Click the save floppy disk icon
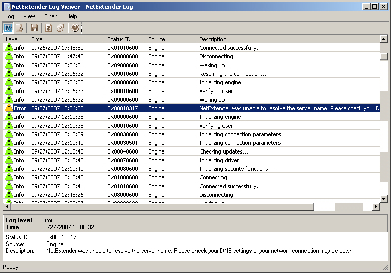The image size is (391, 273). tap(34, 28)
